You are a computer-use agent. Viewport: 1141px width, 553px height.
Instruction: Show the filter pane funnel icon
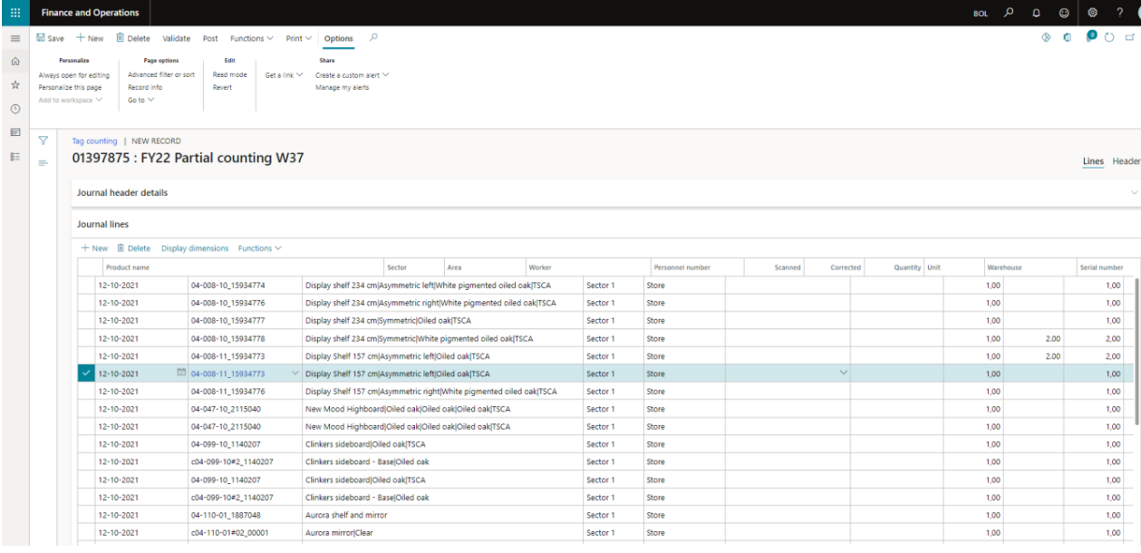click(43, 141)
